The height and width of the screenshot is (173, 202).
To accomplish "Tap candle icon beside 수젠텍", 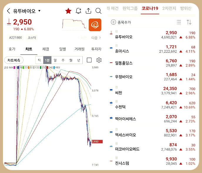I will point(111,103).
